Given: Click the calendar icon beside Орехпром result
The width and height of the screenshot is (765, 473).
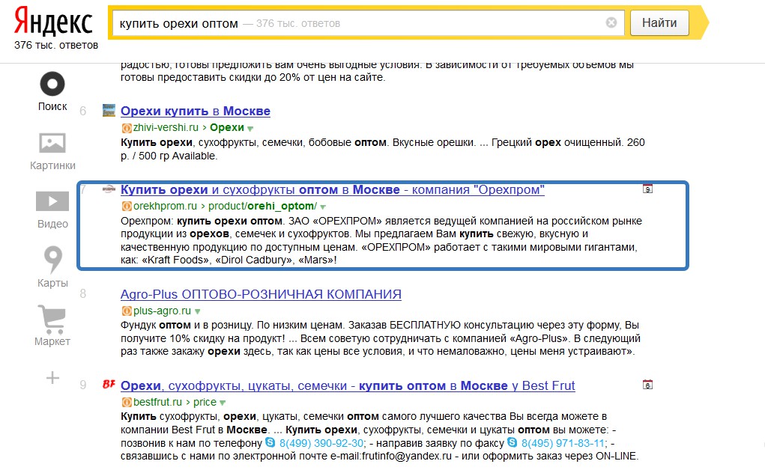Looking at the screenshot, I should point(647,189).
